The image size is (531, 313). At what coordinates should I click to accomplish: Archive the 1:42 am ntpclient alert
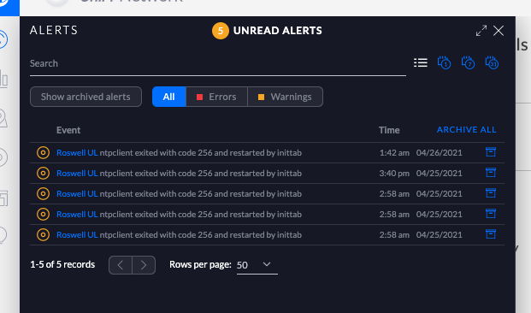[x=490, y=152]
